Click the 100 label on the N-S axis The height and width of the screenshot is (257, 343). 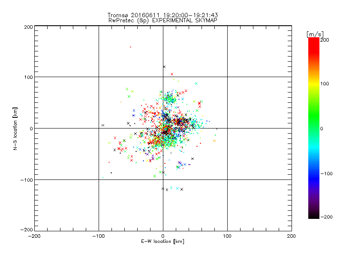point(28,77)
